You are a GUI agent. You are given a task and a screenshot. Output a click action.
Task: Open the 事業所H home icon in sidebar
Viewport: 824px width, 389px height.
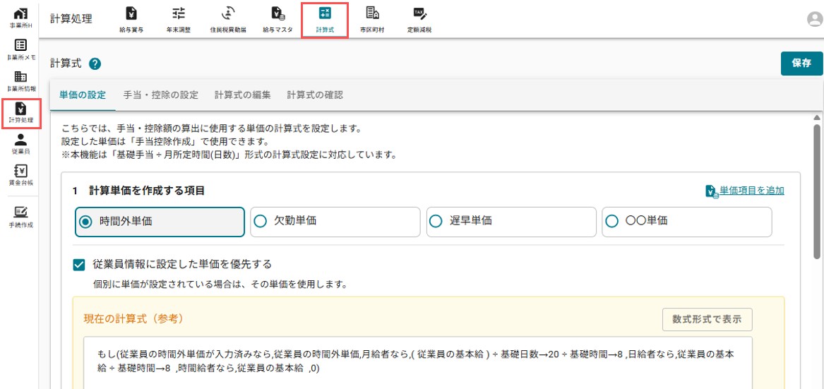[20, 18]
